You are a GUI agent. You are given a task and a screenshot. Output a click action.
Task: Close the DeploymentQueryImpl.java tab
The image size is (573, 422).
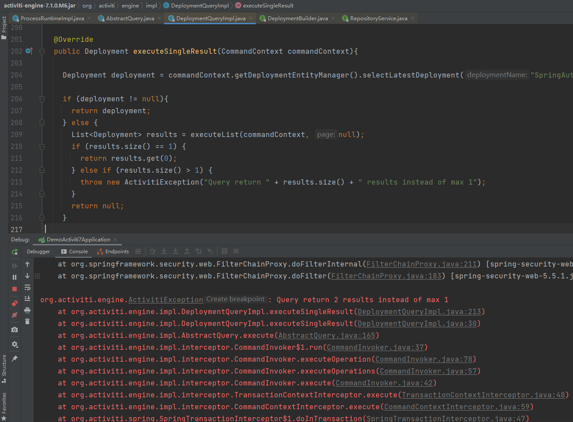251,18
